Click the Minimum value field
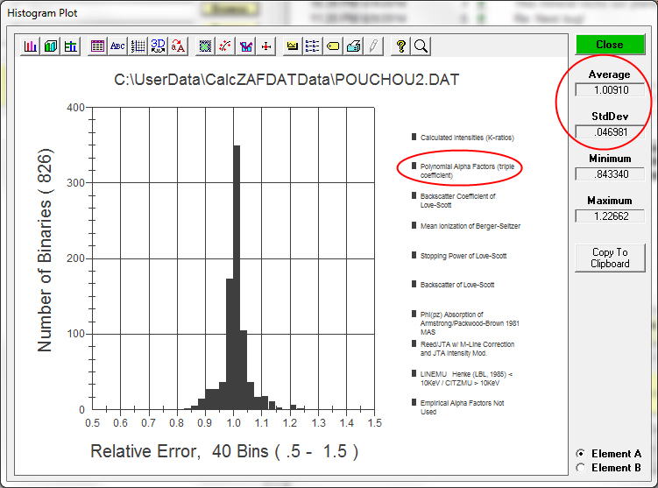 tap(609, 174)
